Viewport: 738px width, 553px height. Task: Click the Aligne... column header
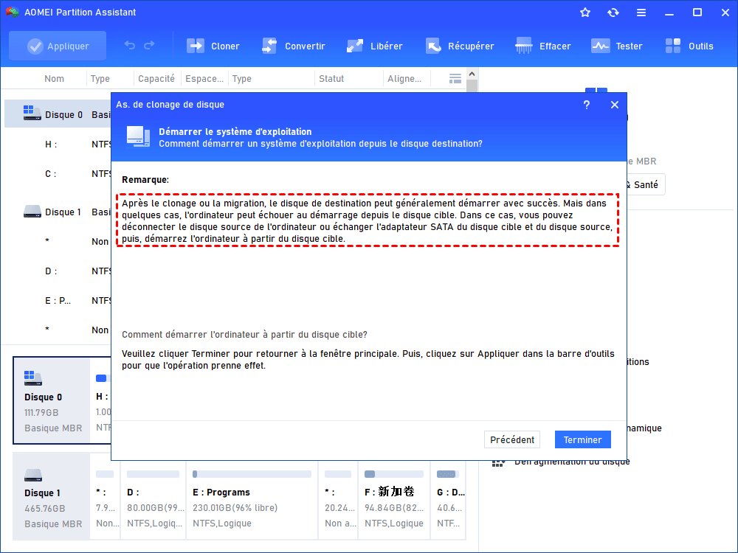click(404, 79)
